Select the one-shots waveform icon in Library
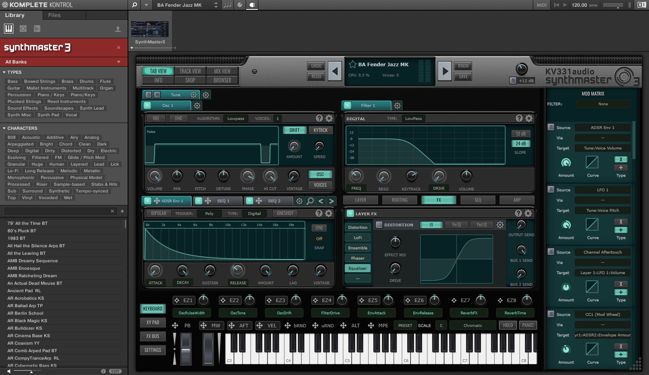The height and width of the screenshot is (375, 649). (x=37, y=28)
